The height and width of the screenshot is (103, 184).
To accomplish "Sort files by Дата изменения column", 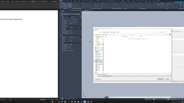I will click(x=125, y=37).
